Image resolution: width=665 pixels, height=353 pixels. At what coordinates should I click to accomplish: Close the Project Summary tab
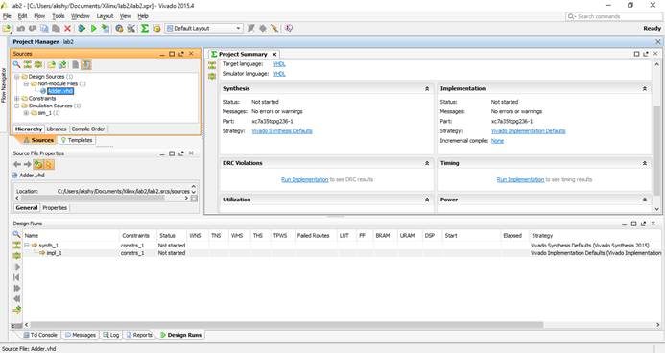pyautogui.click(x=274, y=55)
